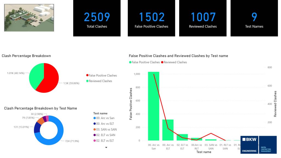Click the building site rendering thumbnail
This screenshot has height=158, width=281.
(29, 18)
